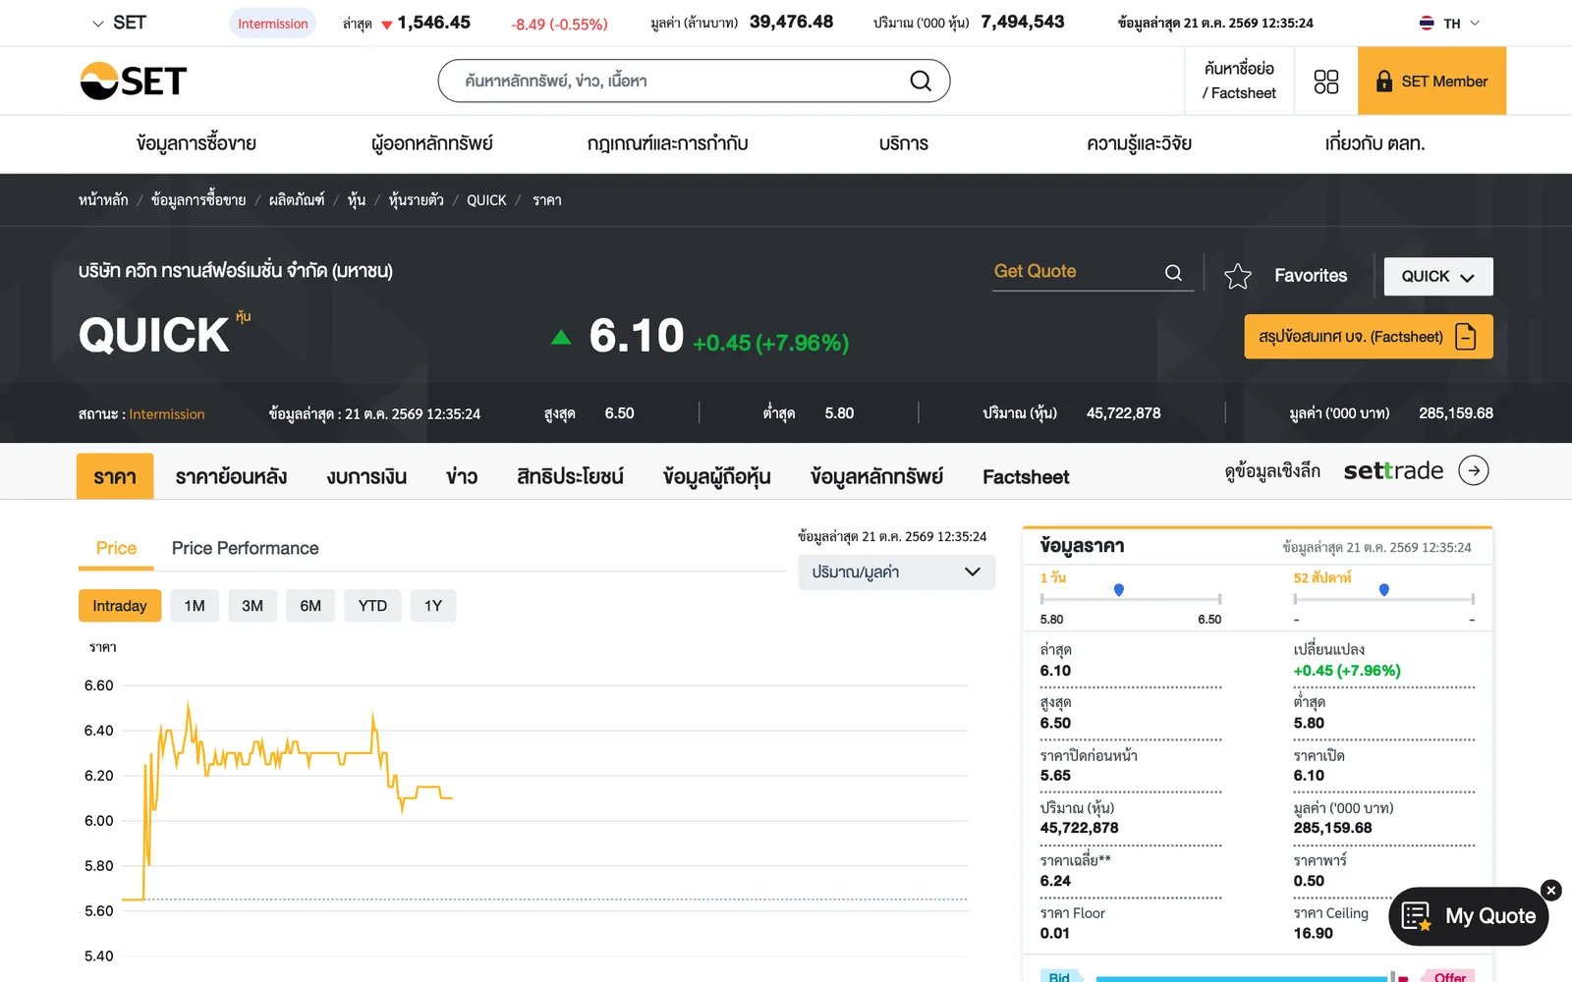
Task: Click the magnifier icon in the main search bar
Action: 921,81
